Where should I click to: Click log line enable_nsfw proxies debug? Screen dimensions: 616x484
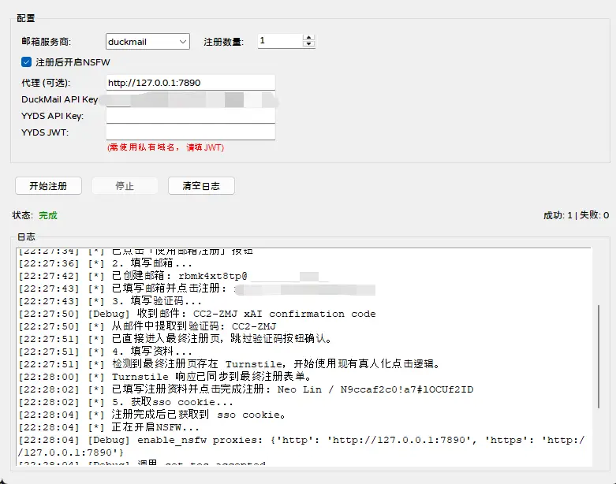pos(302,446)
